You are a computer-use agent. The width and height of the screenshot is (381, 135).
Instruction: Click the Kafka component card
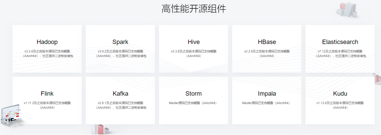click(120, 100)
